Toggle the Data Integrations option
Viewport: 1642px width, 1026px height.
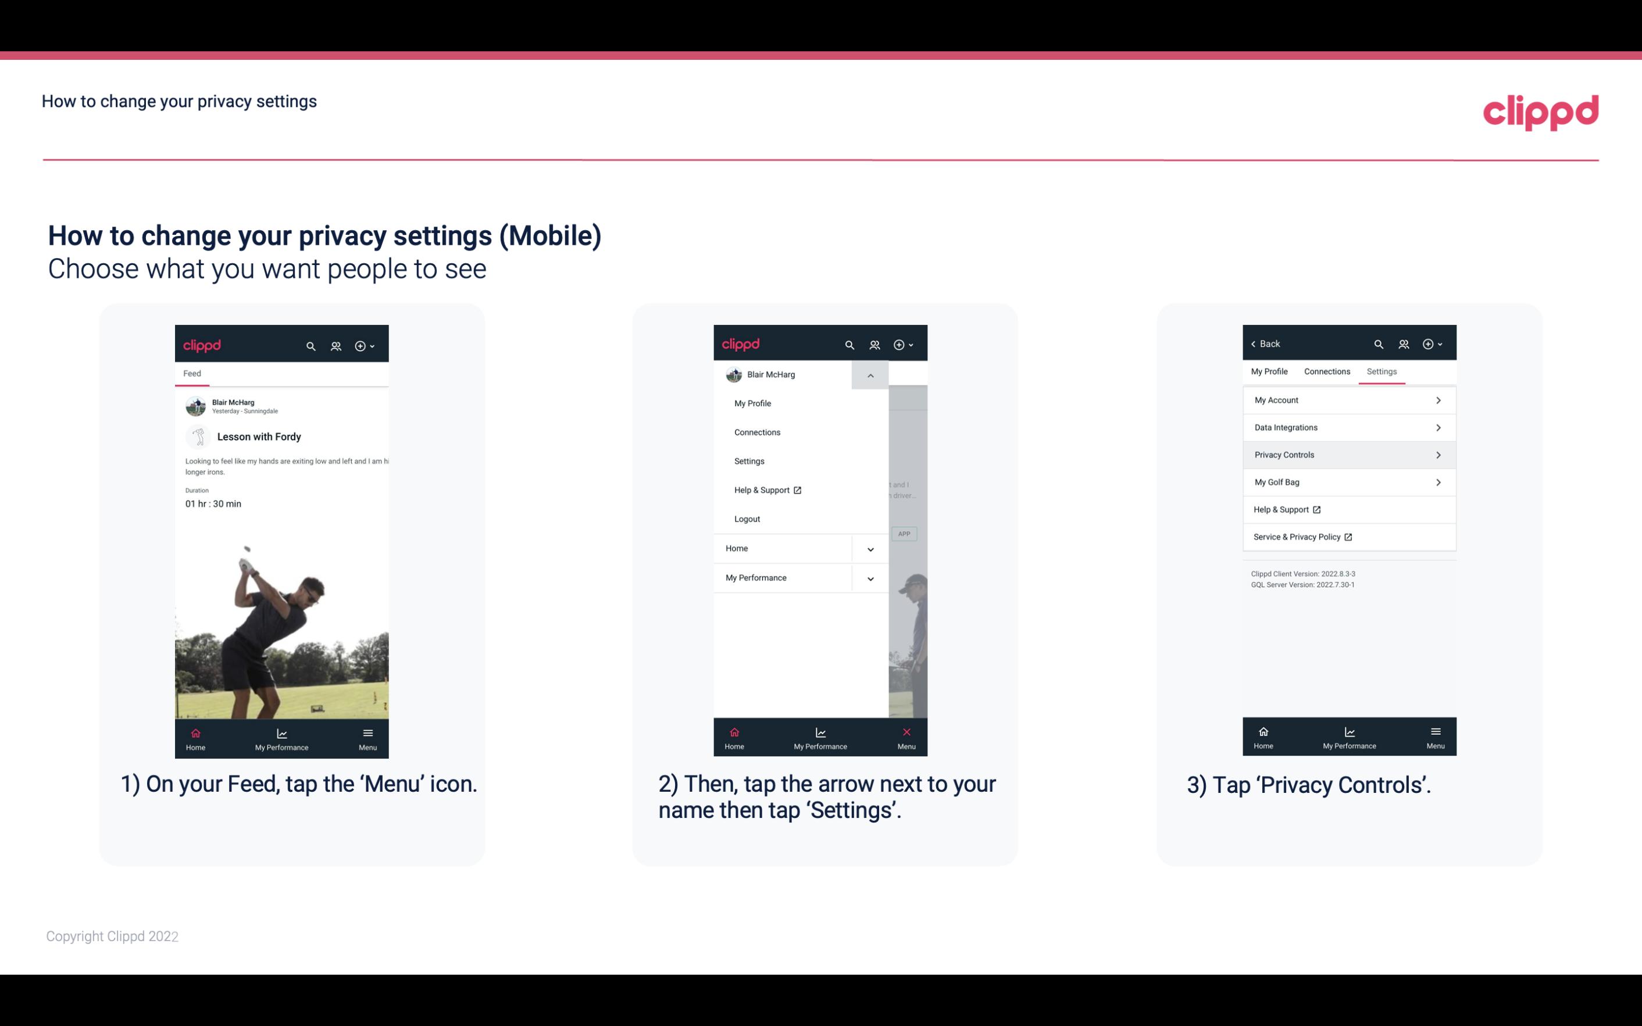coord(1348,427)
